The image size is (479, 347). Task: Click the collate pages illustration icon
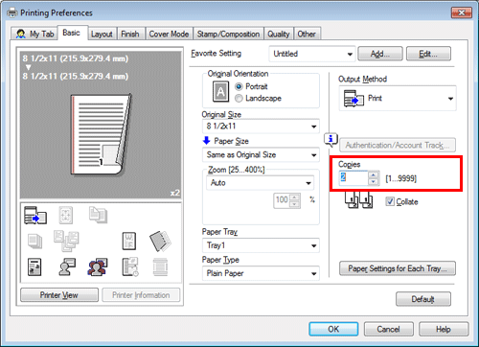(x=358, y=200)
